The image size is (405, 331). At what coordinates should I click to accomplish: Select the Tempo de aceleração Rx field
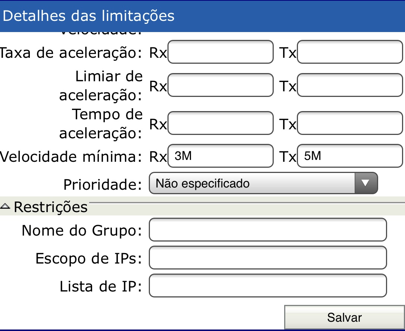pos(221,123)
